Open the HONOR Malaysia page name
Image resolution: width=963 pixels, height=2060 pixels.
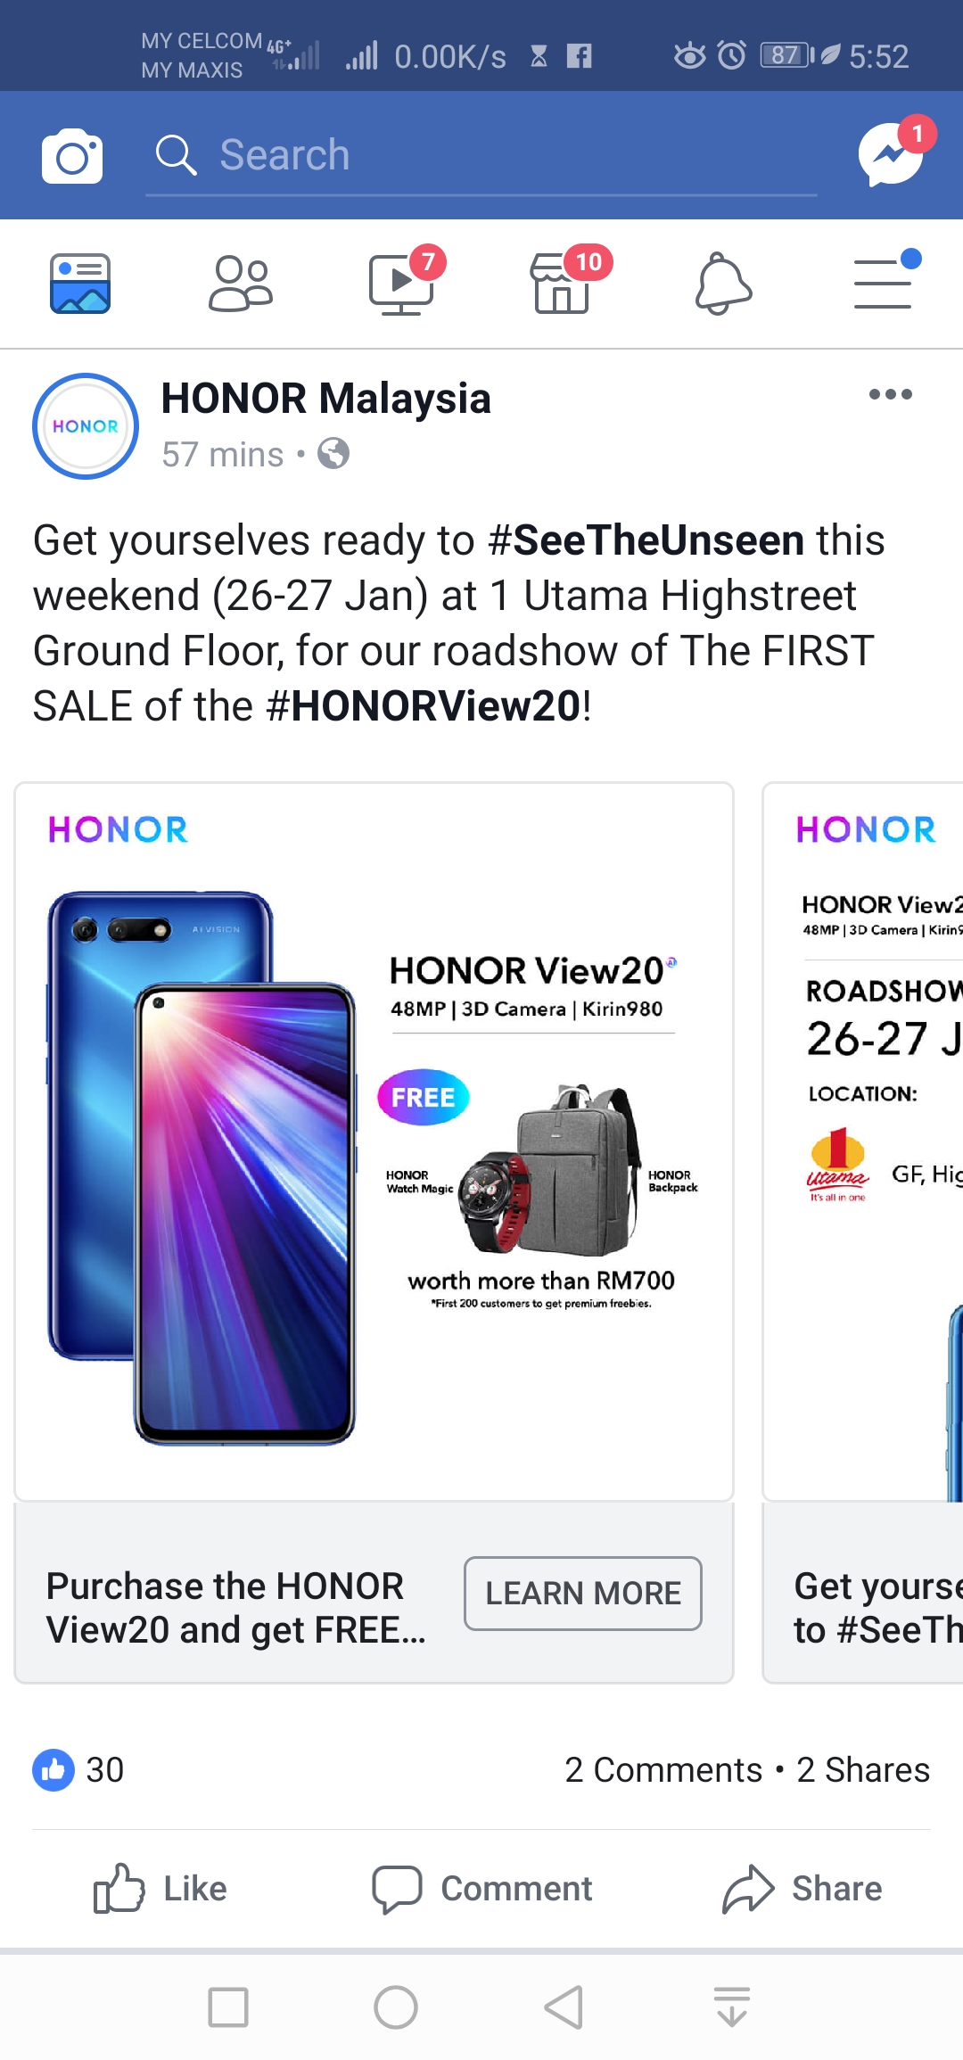pos(325,398)
